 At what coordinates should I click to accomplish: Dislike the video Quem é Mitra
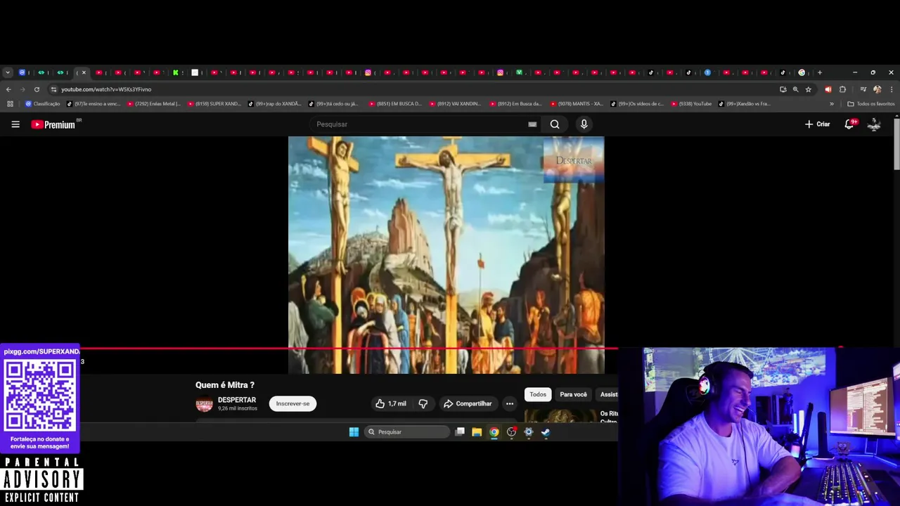[423, 403]
